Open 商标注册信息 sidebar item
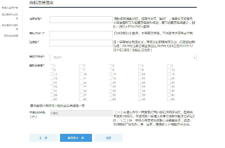 pos(11,36)
